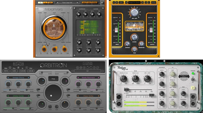Click the single-dot dice icon in Orbitron
Viewport: 203px width, 113px height.
click(x=84, y=63)
